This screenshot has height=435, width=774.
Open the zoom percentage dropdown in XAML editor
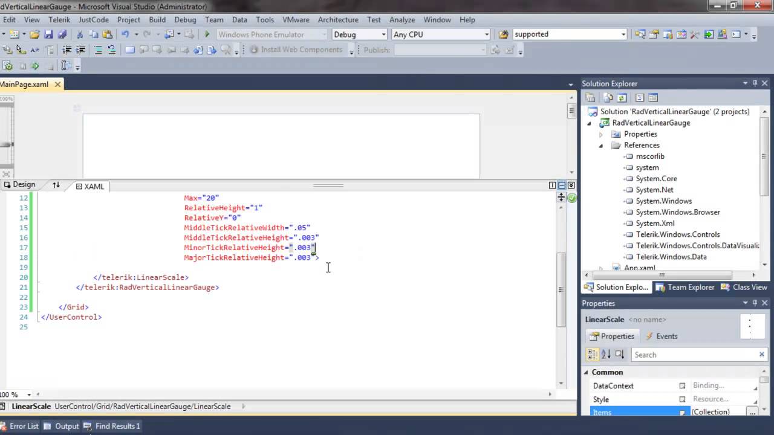[30, 395]
